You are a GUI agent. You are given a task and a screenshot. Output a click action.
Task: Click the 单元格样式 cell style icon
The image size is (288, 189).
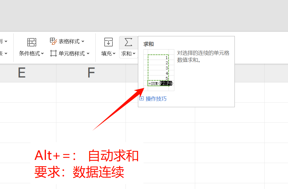click(x=53, y=53)
